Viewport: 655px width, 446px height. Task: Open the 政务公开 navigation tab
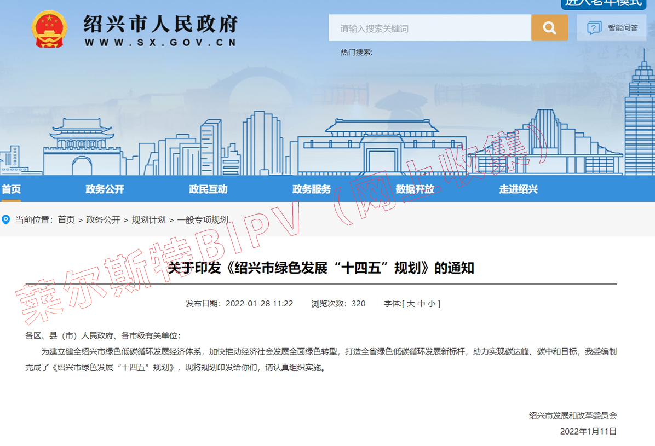(x=105, y=189)
